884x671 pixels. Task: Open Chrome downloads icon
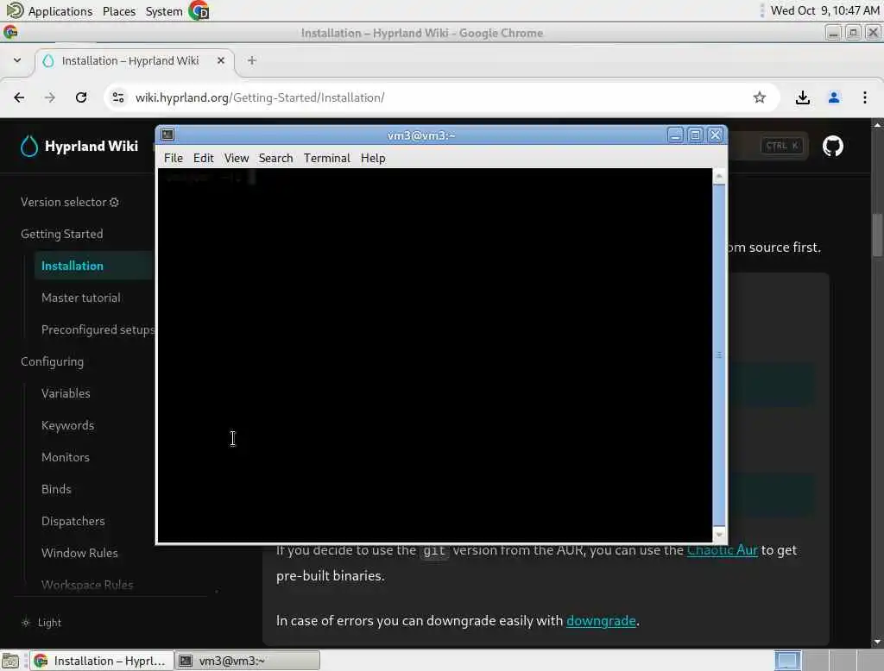click(803, 97)
